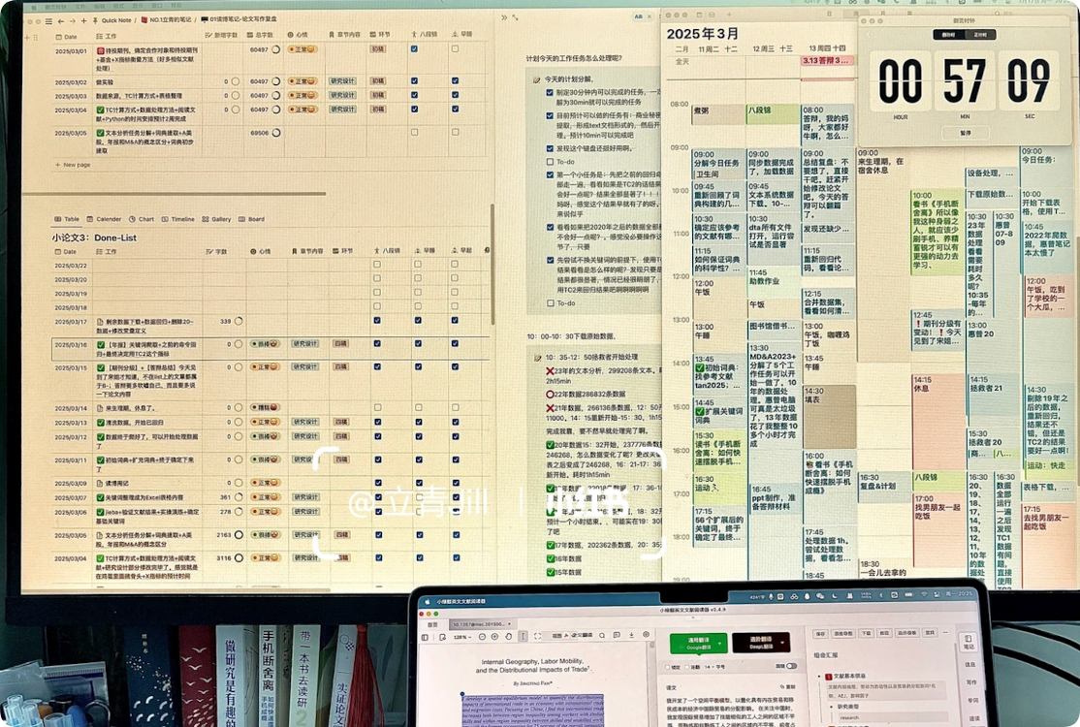Switch to the Chart view tab

point(142,219)
